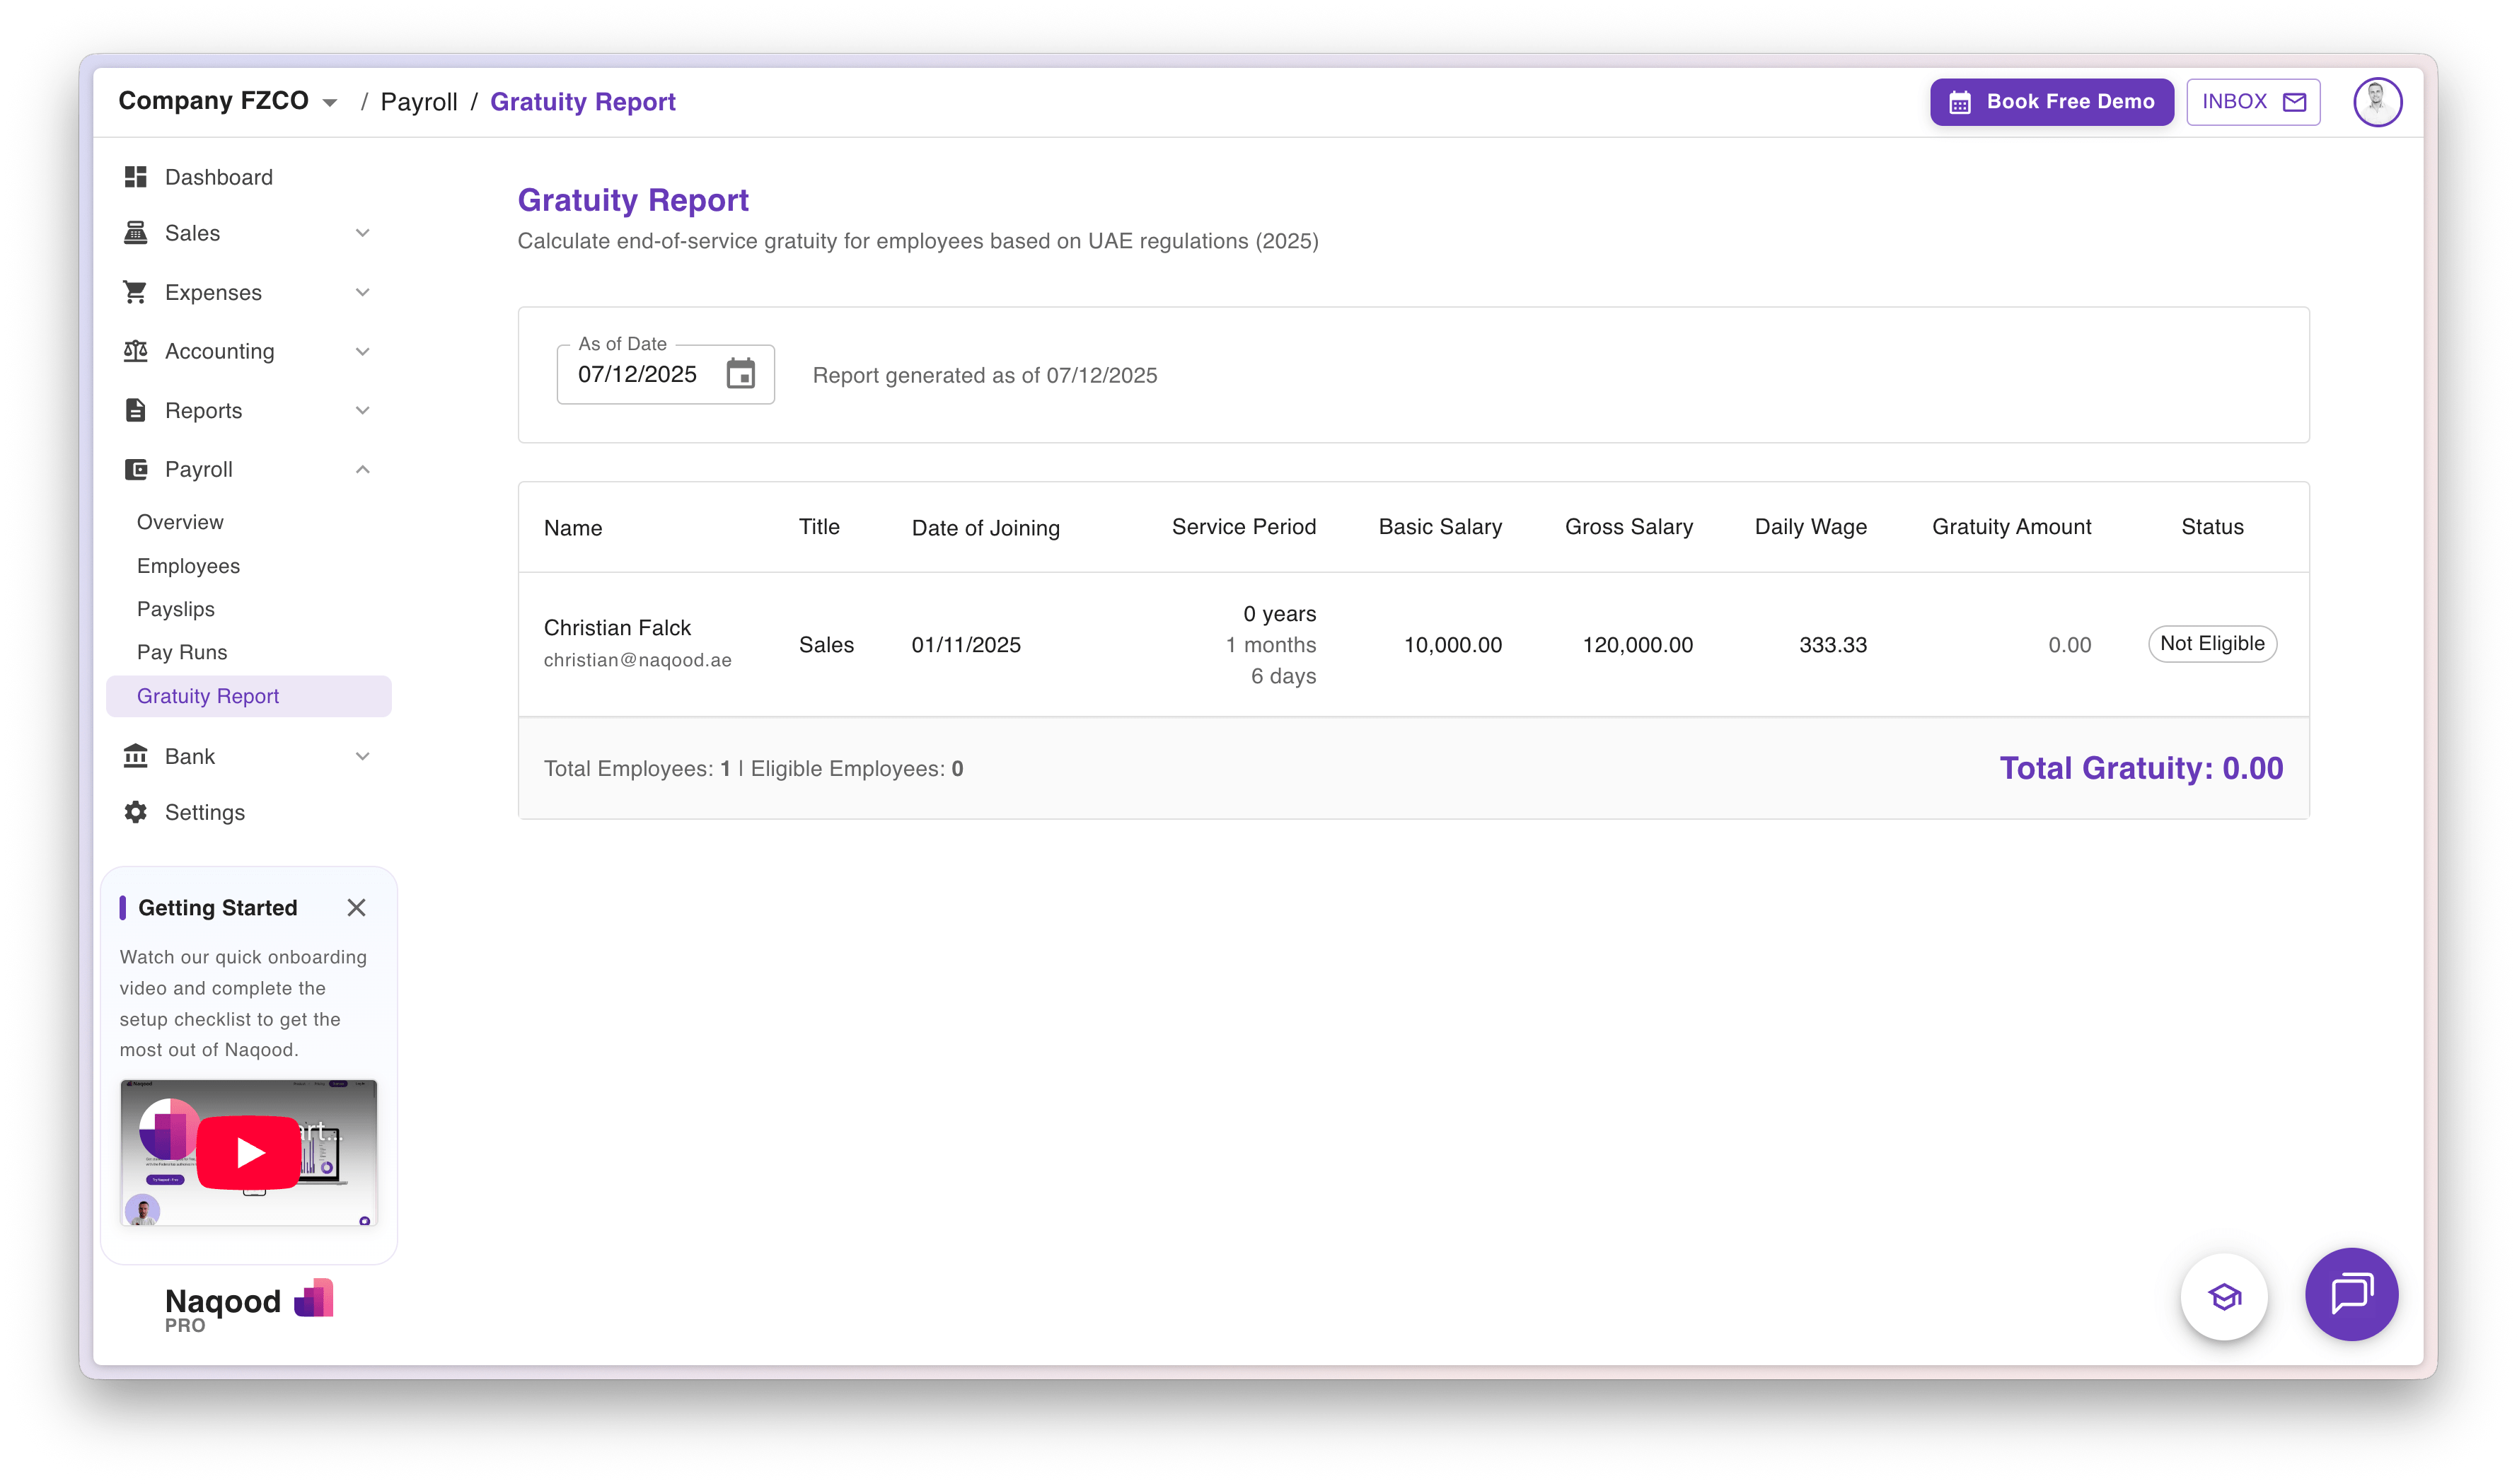
Task: Close the Getting Started card
Action: click(x=356, y=907)
